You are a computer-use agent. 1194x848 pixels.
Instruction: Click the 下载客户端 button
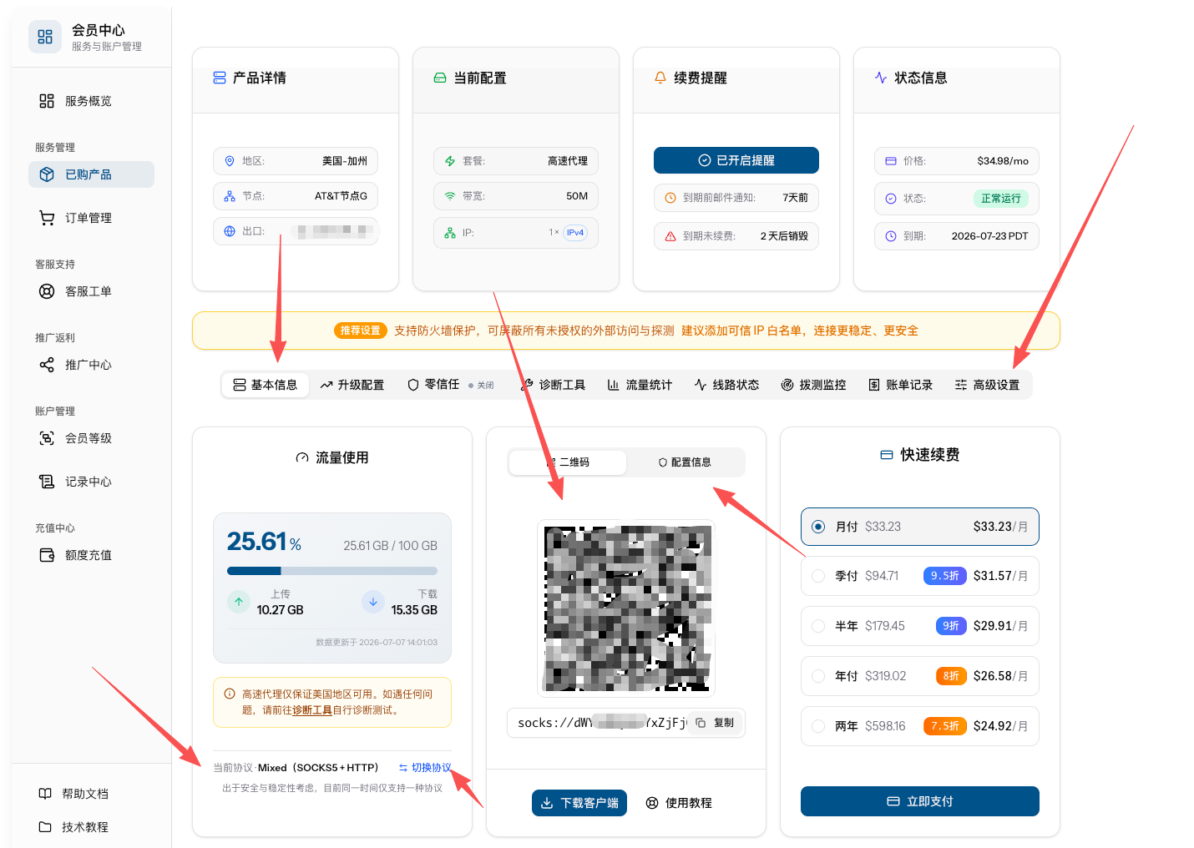point(579,803)
